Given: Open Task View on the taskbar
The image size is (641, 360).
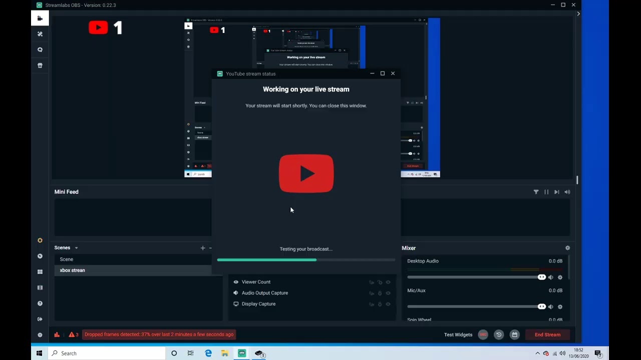Looking at the screenshot, I should (190, 353).
